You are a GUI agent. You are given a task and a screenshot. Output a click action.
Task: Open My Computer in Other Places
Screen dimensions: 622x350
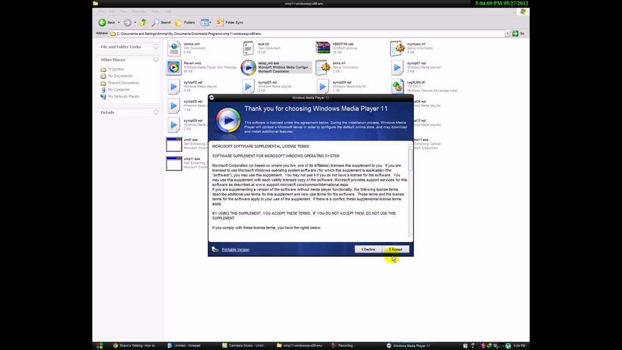pos(119,89)
